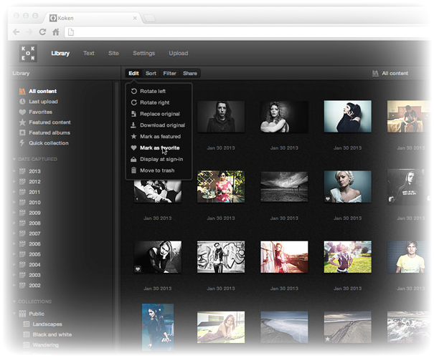Expand the 2013 date folder
The image size is (434, 358).
pos(14,171)
